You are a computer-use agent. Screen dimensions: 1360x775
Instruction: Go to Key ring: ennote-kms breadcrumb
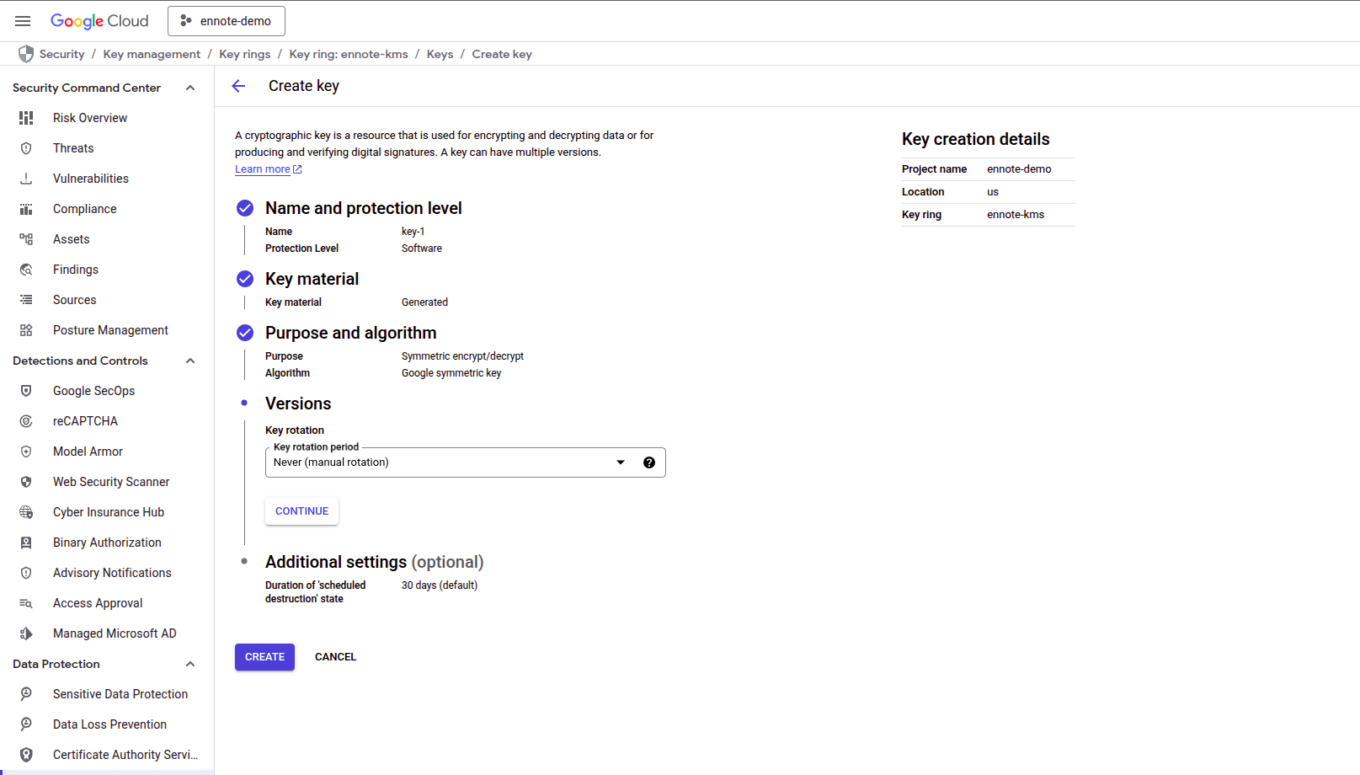[349, 54]
